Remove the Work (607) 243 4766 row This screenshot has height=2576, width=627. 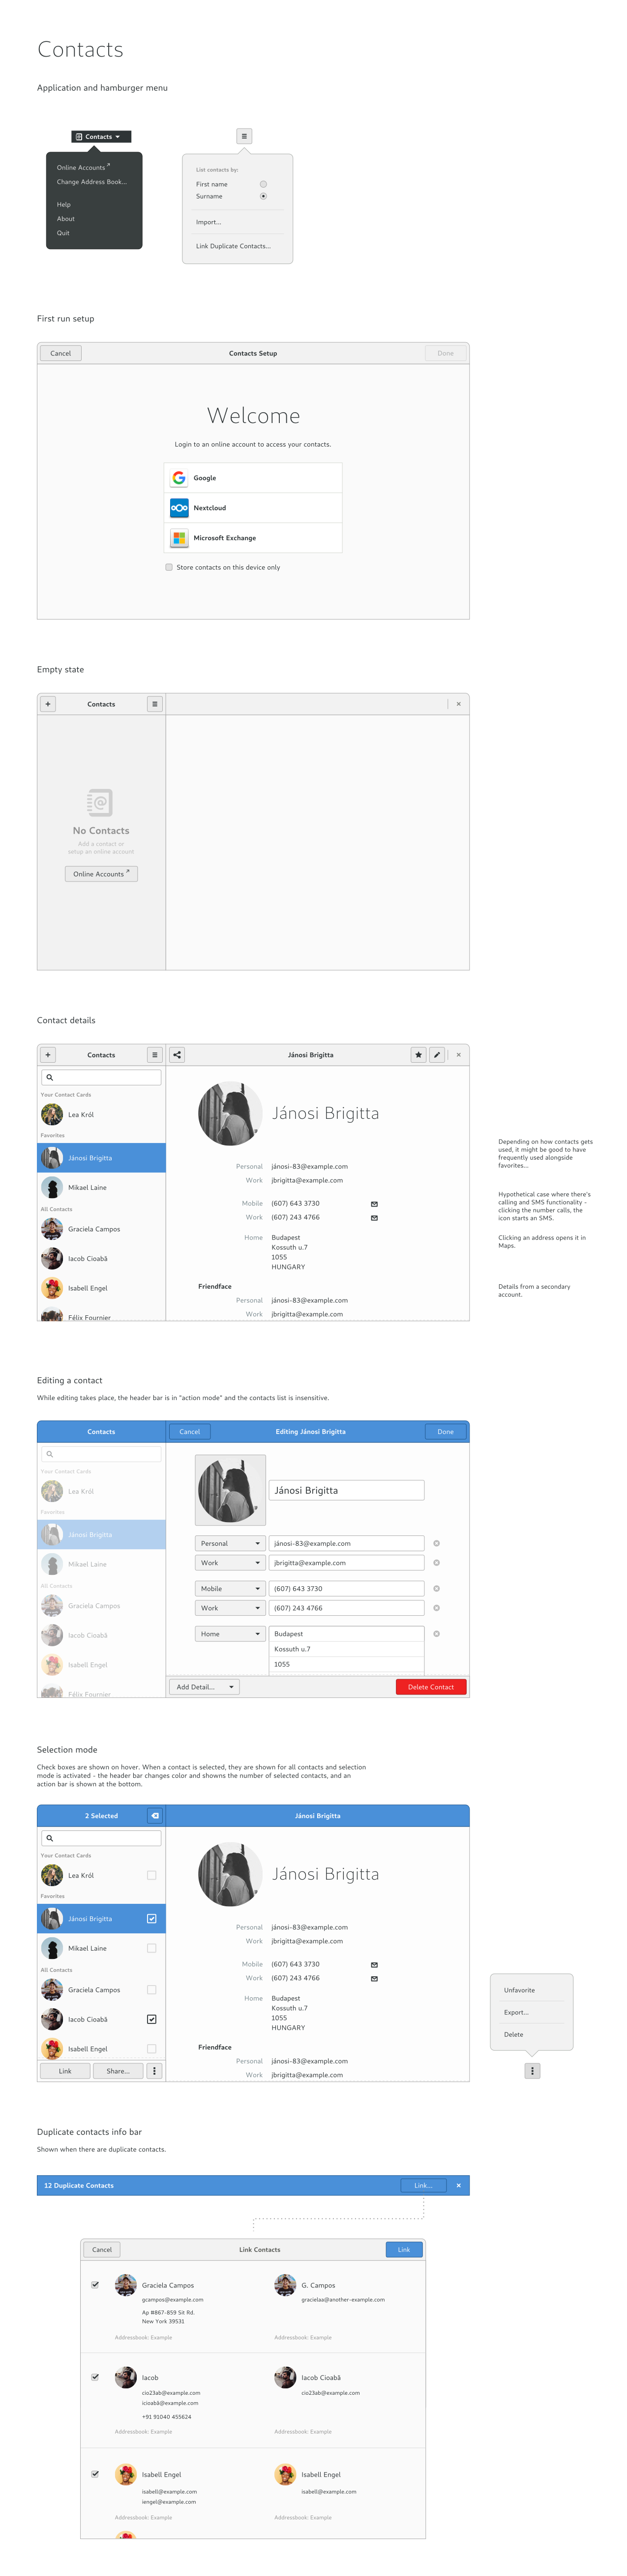coord(436,1608)
